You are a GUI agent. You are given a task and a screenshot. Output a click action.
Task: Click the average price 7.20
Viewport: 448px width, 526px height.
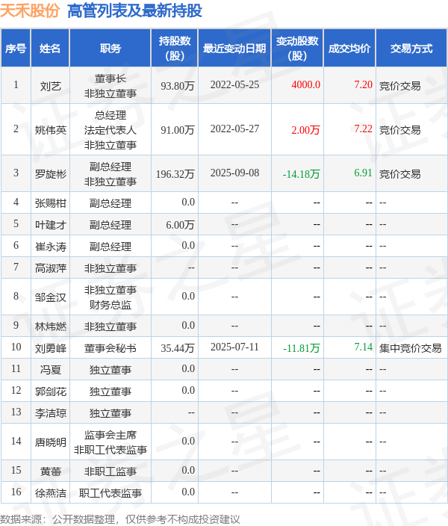(363, 84)
